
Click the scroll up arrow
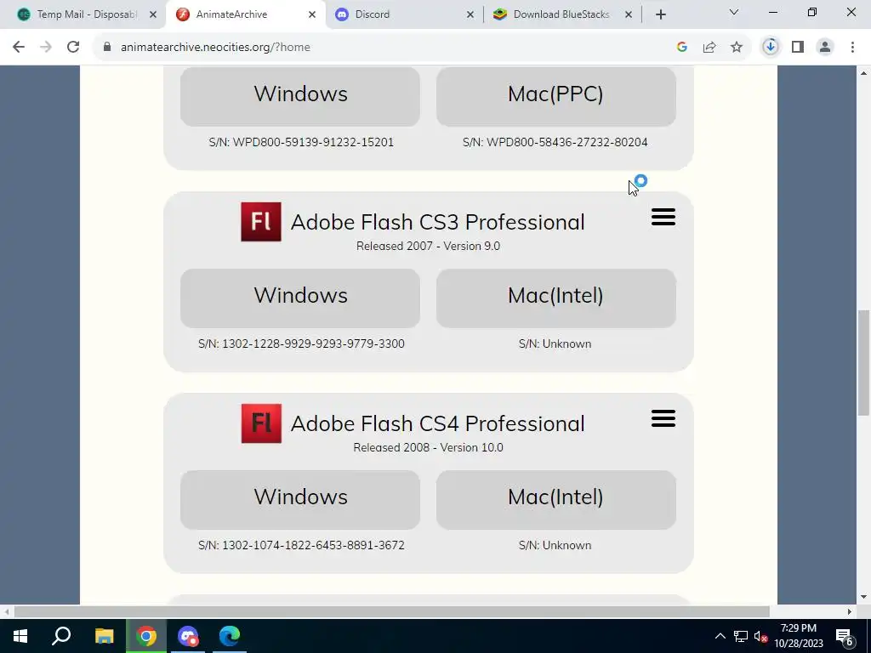863,73
